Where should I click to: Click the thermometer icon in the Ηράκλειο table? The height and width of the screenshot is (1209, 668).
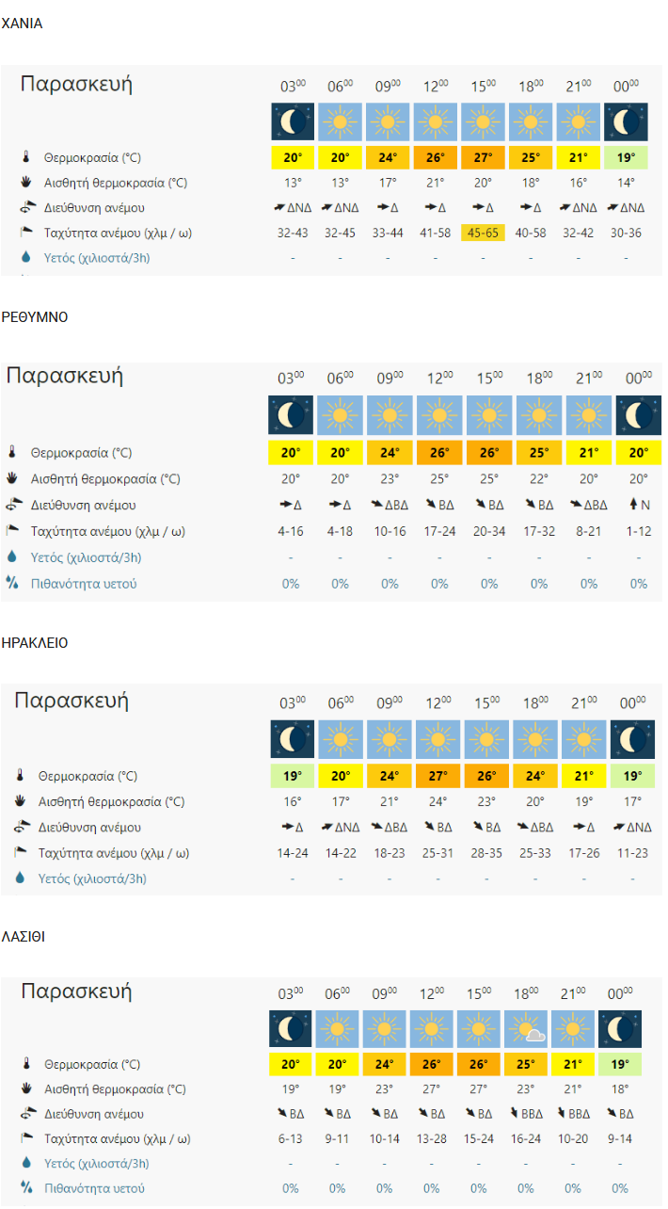point(19,776)
